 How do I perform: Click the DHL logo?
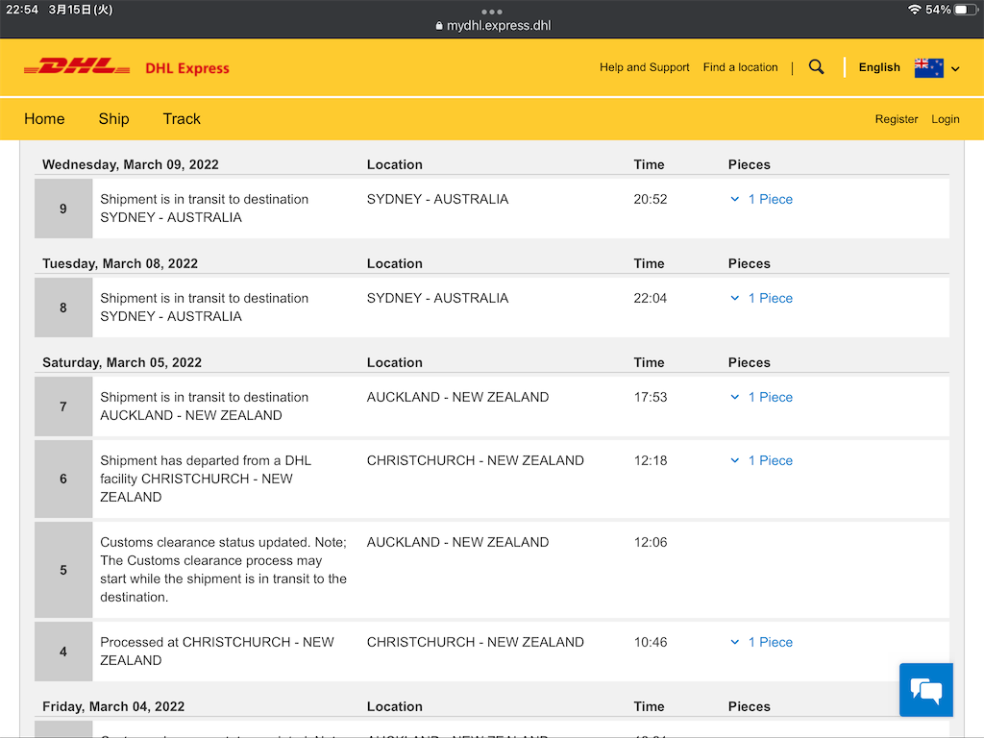(x=77, y=66)
